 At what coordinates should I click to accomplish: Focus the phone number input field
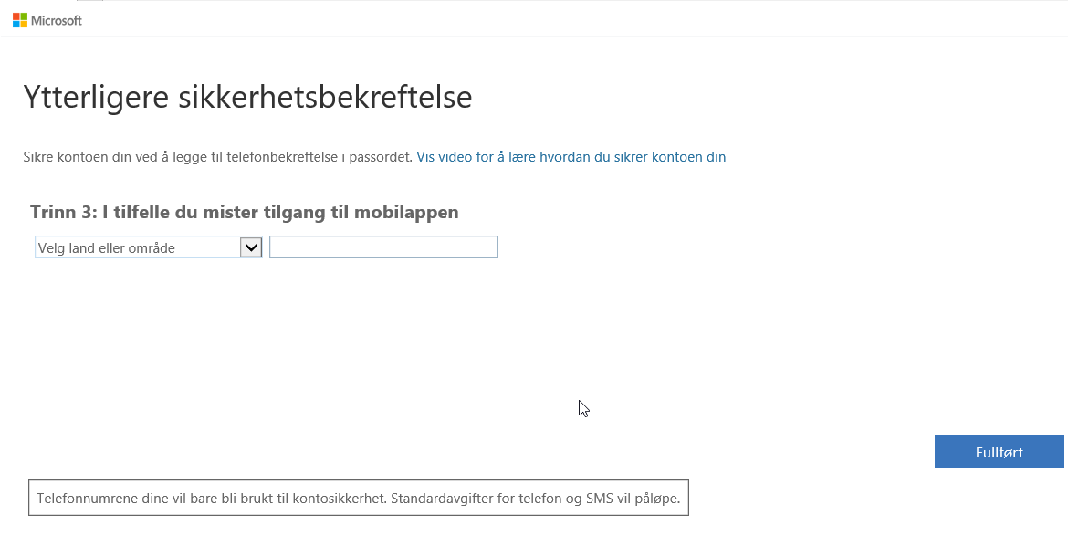pos(383,247)
